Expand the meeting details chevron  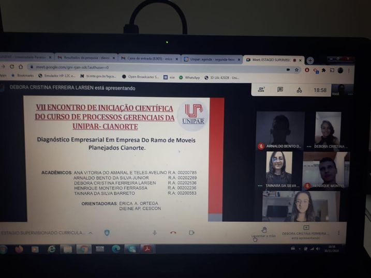(91, 233)
